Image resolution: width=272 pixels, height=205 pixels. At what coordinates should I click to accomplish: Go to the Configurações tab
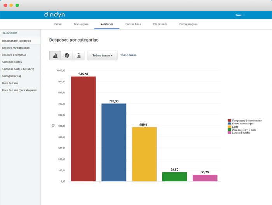(x=188, y=24)
